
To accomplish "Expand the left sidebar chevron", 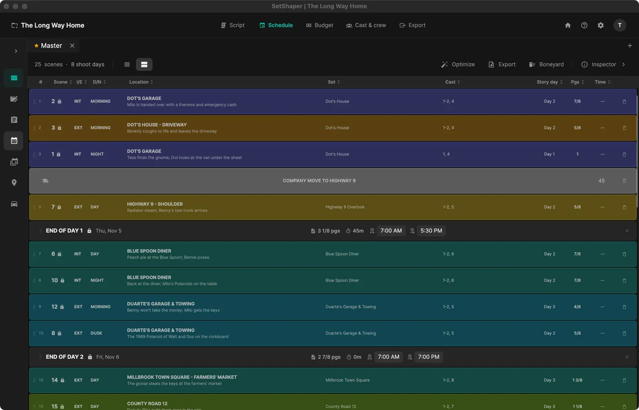I will click(16, 51).
